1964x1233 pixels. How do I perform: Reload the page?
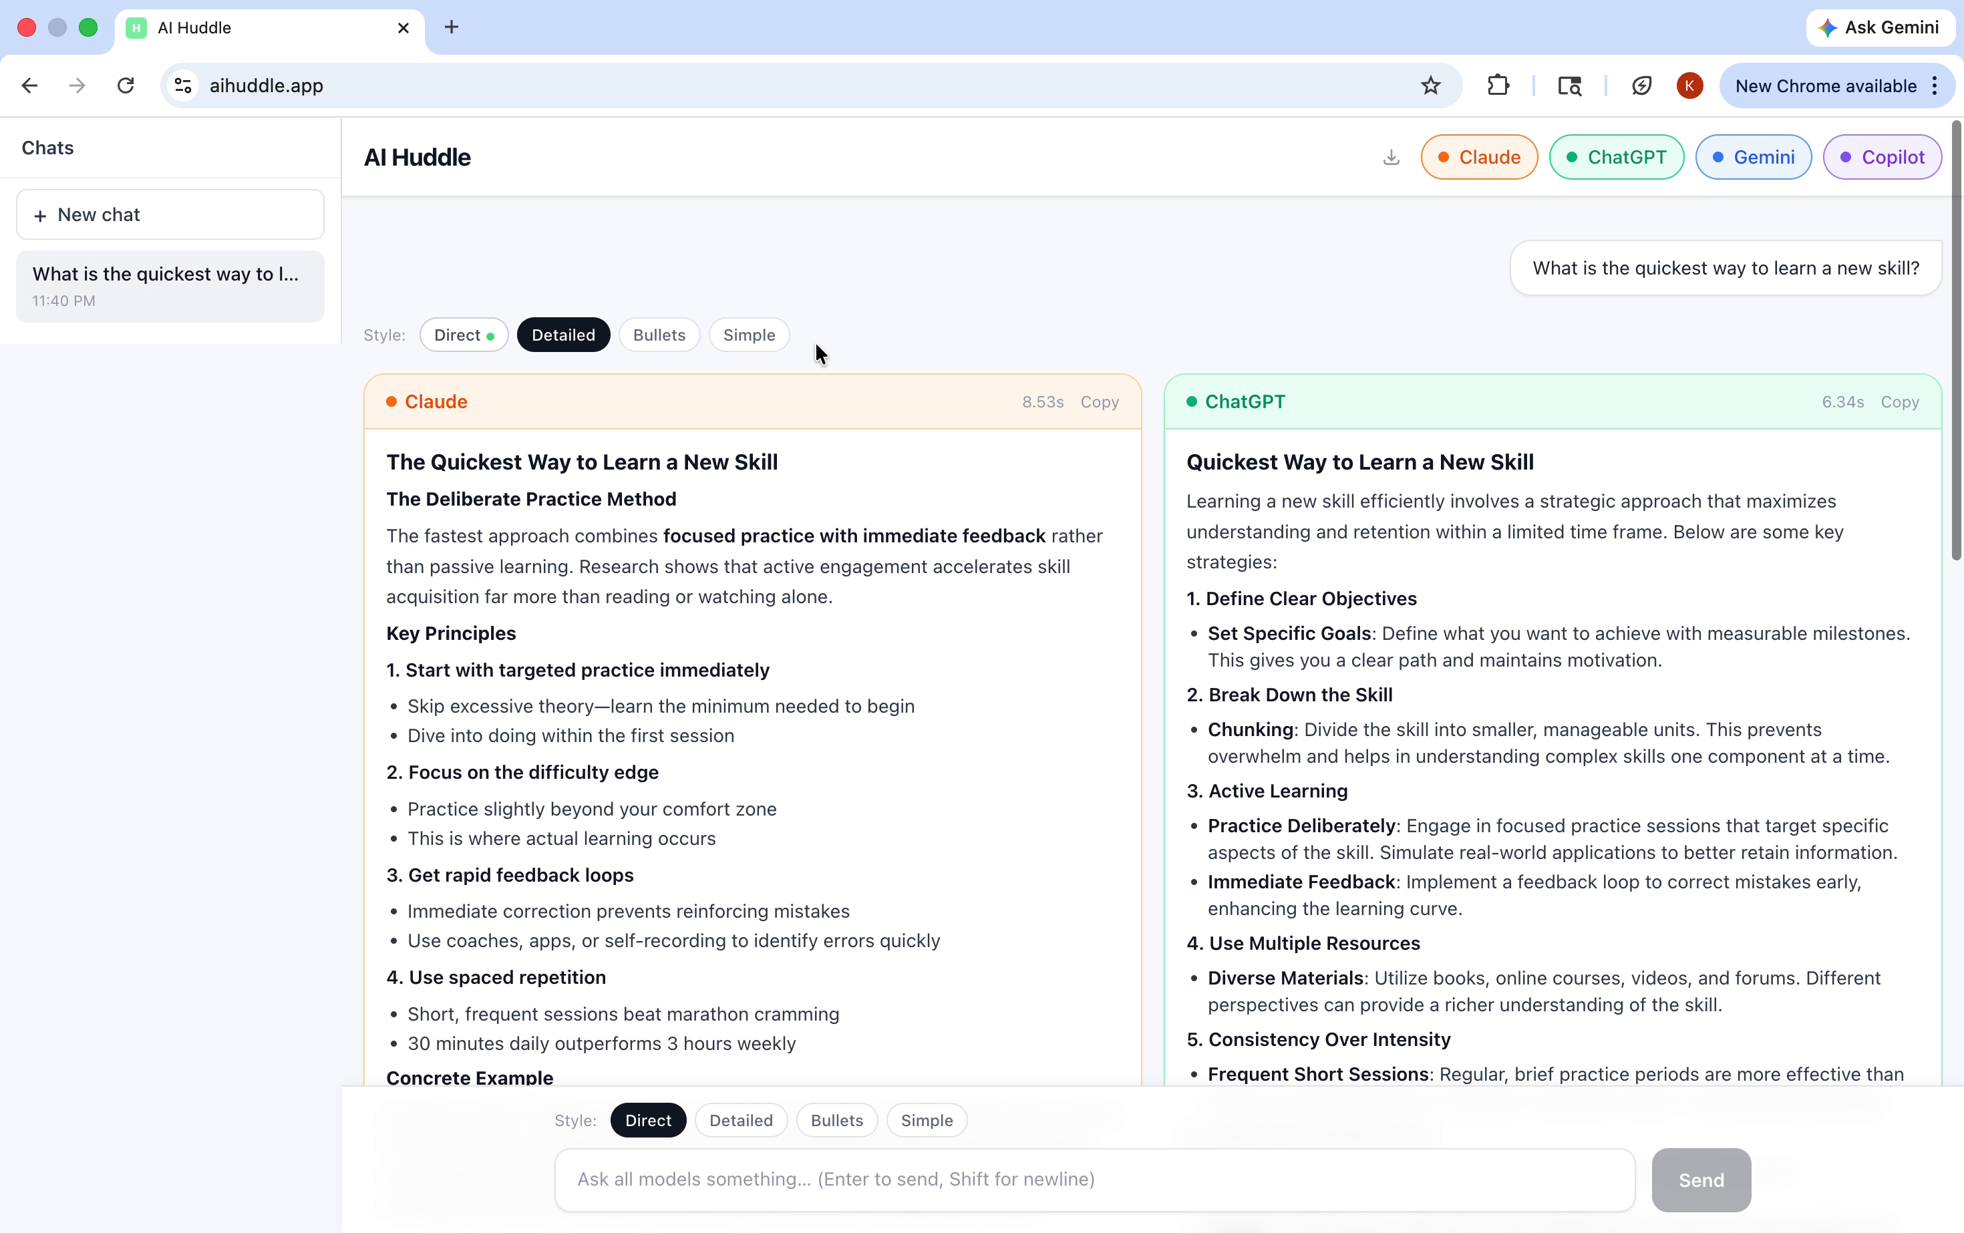pyautogui.click(x=126, y=85)
